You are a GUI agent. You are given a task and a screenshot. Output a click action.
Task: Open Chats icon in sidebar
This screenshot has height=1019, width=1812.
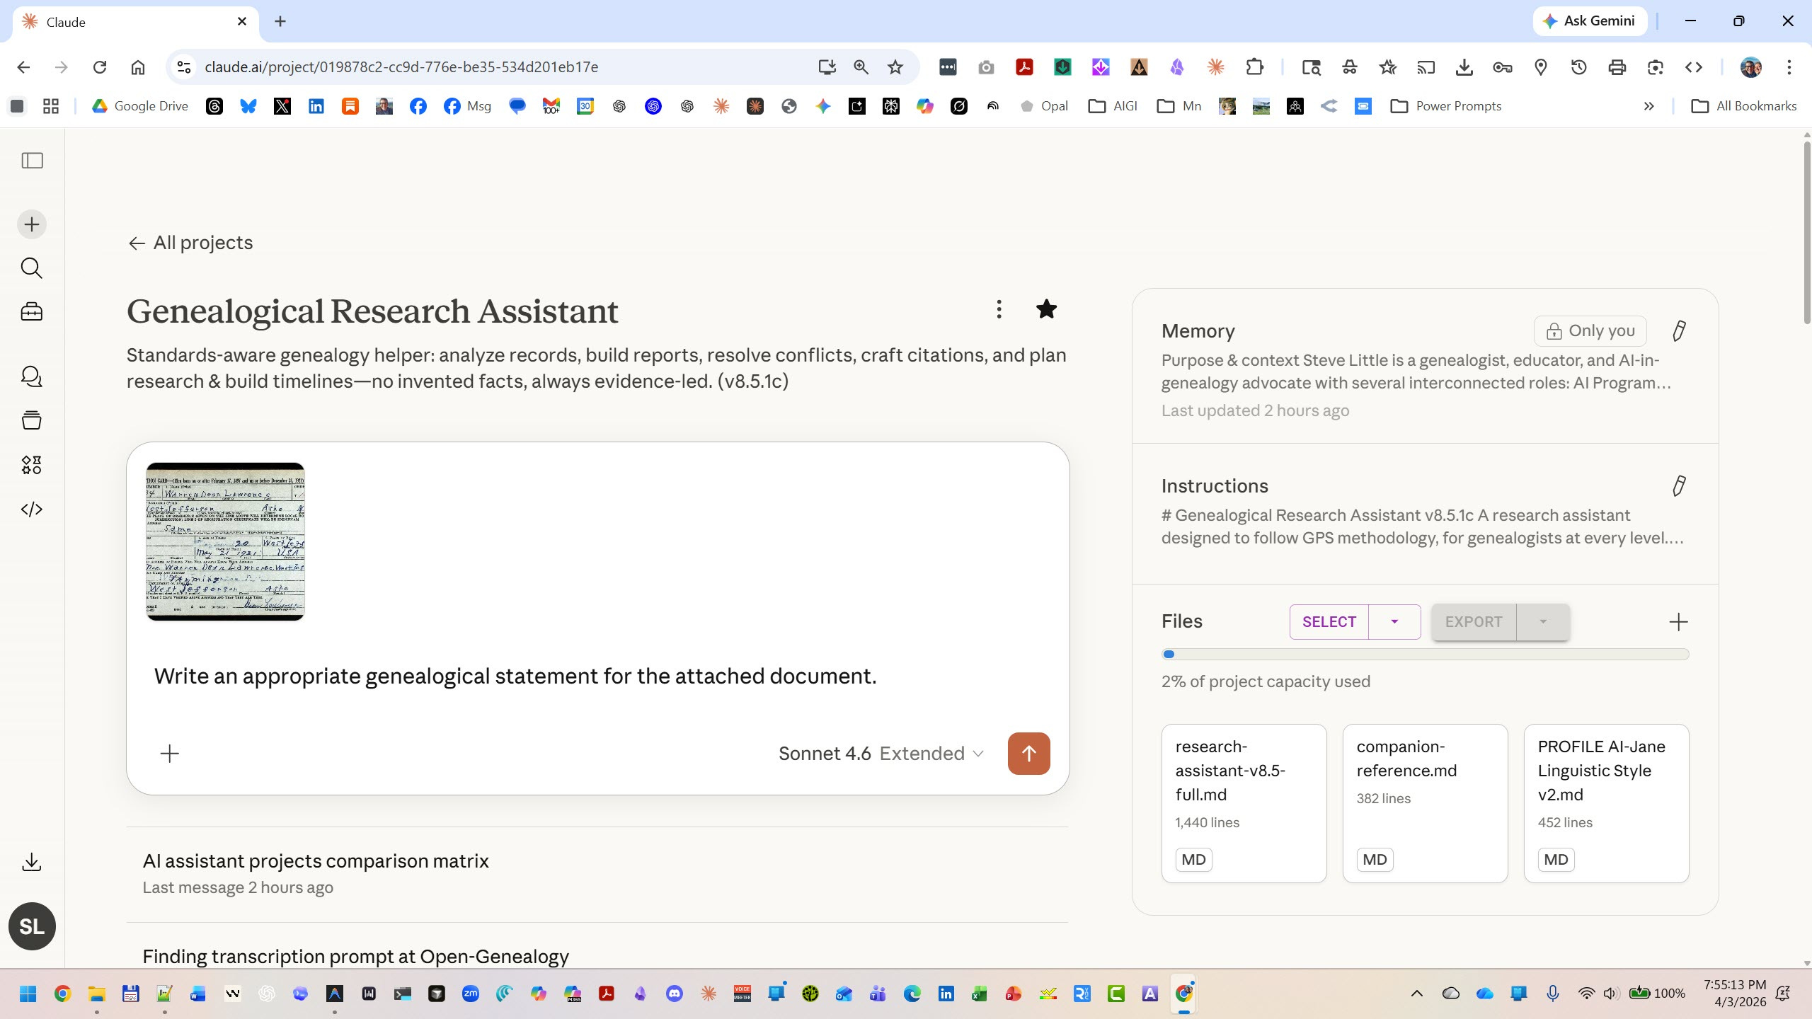pos(32,376)
